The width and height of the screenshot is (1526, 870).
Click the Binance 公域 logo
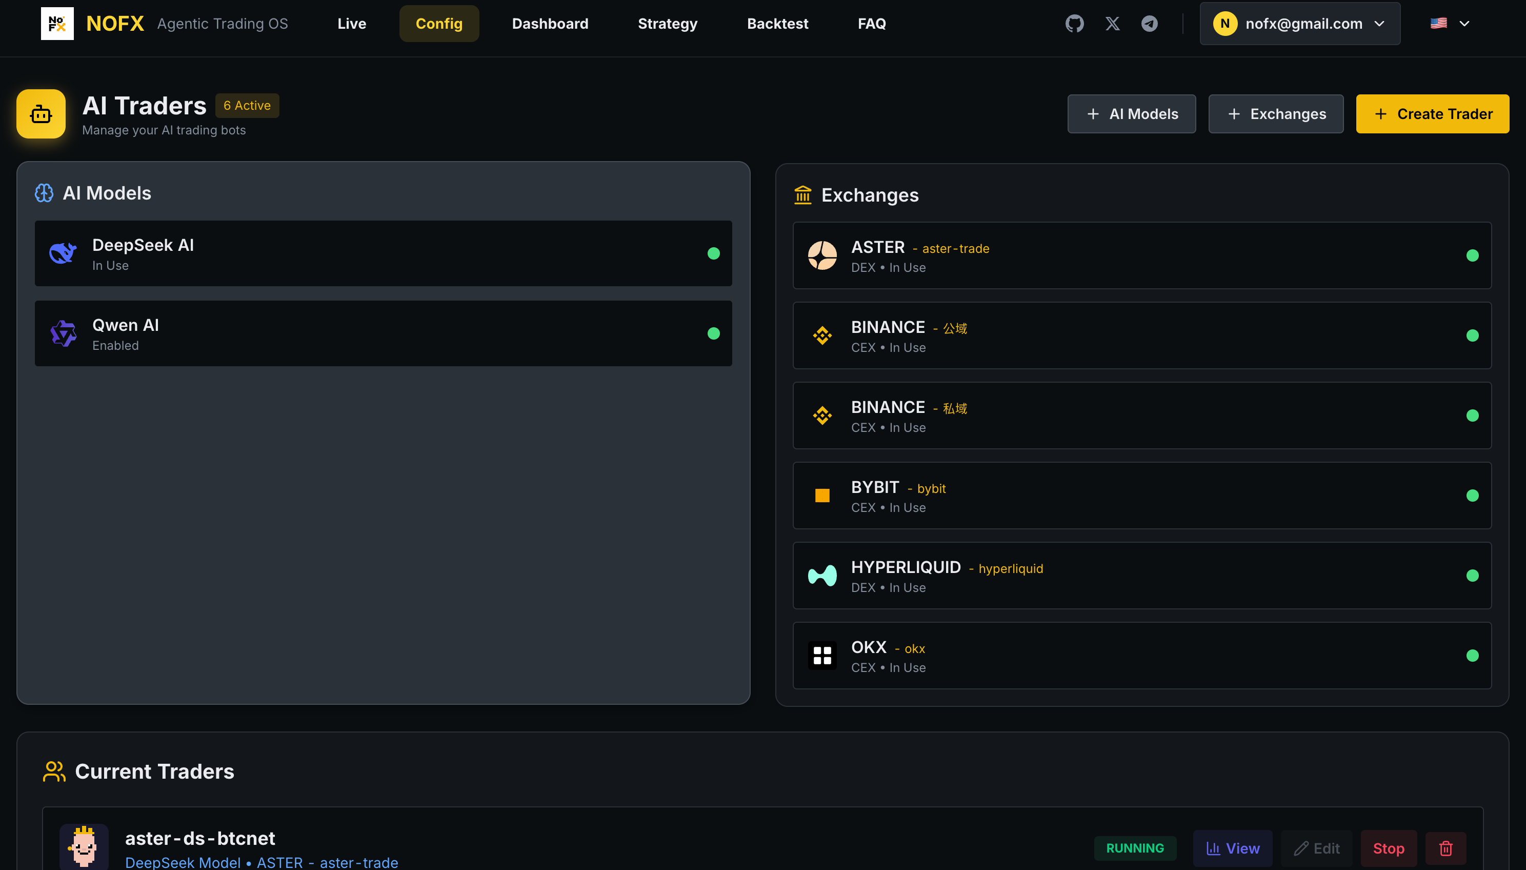(822, 336)
